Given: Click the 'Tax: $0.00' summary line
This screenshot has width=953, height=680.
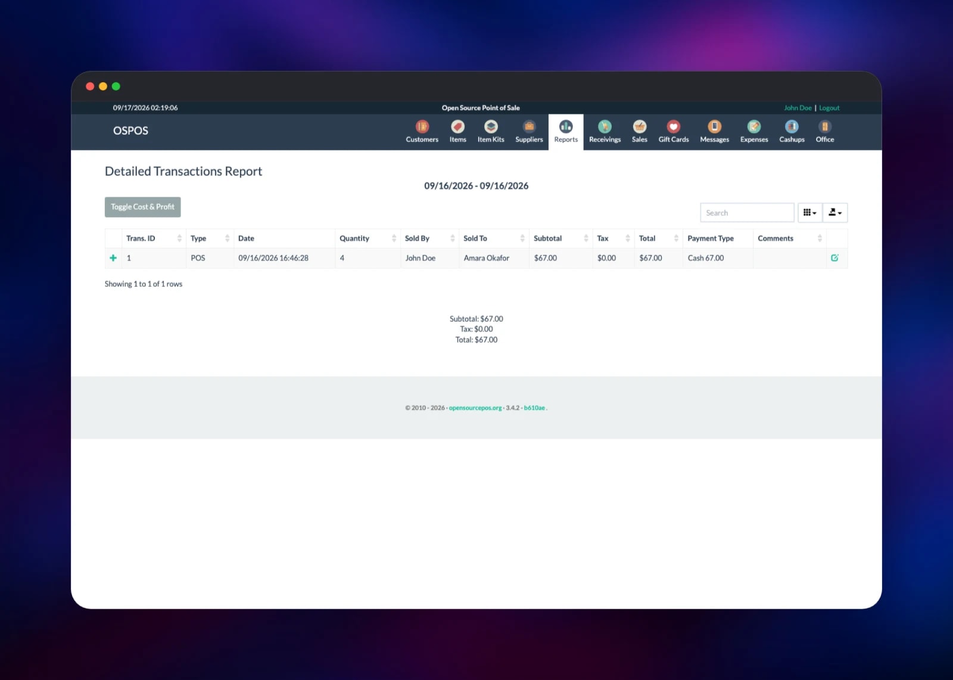Looking at the screenshot, I should [x=476, y=329].
